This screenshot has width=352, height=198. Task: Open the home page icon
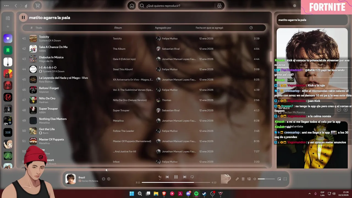pos(132,6)
